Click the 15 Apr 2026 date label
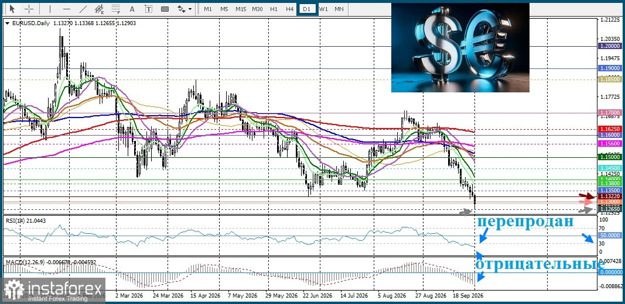 [205, 296]
